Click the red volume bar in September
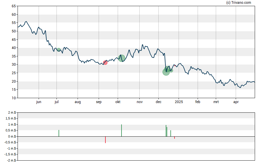Image resolution: width=260 pixels, height=165 pixels. click(x=105, y=140)
